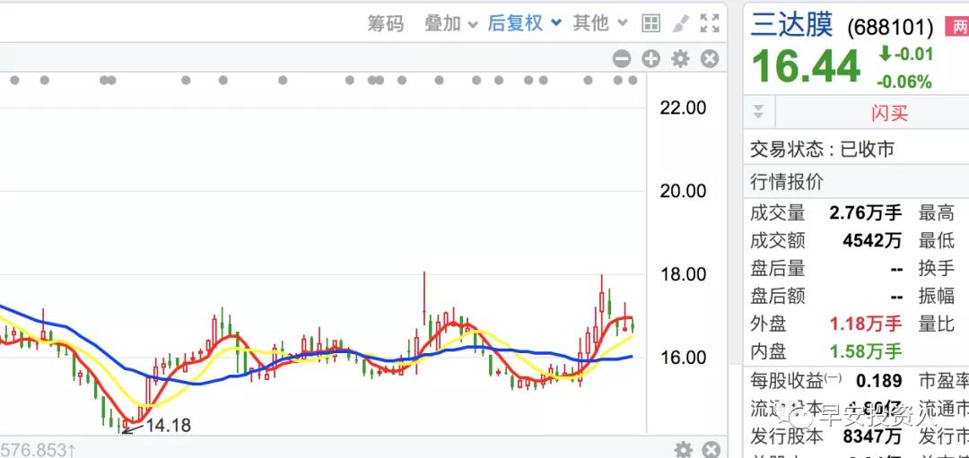Click the grid layout icon in chart toolbar

point(651,23)
